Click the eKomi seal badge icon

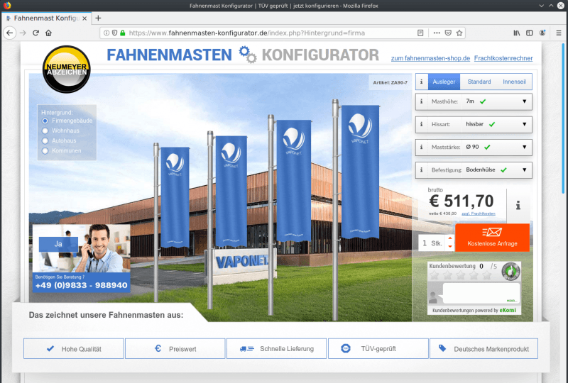pyautogui.click(x=510, y=272)
